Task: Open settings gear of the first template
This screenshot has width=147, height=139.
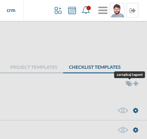Action: tap(136, 110)
